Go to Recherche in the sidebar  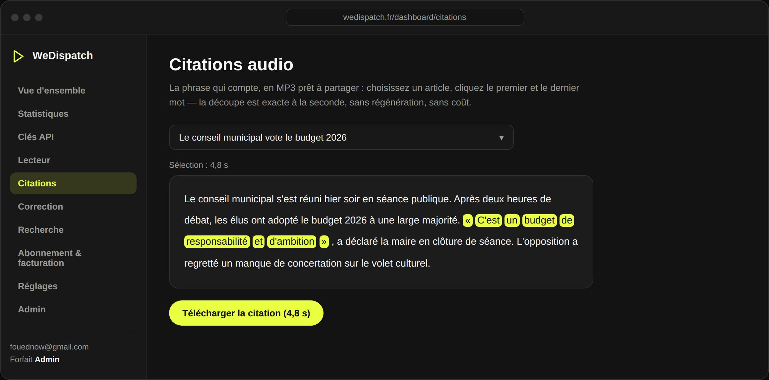73,230
